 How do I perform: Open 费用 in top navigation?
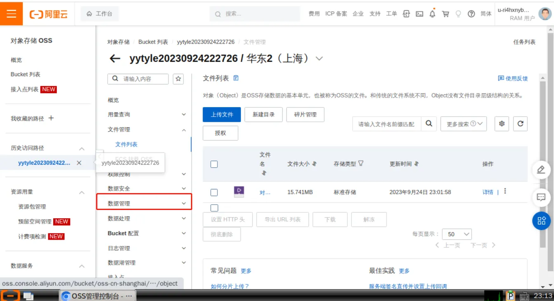[x=314, y=14]
